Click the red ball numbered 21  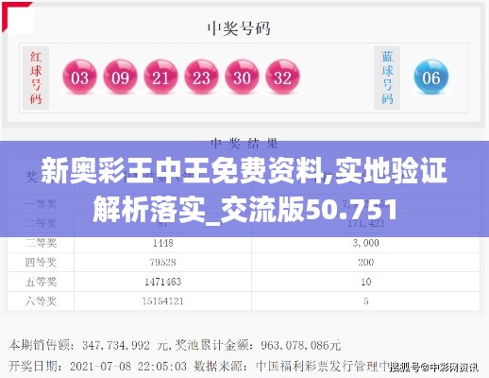click(x=160, y=77)
